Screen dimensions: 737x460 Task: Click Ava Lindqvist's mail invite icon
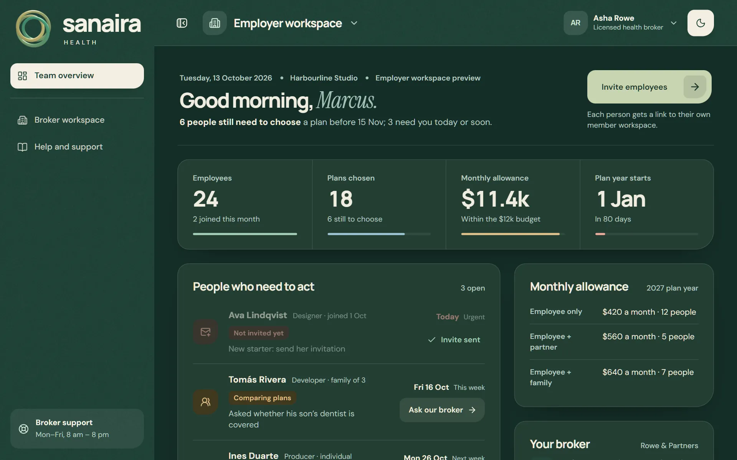[x=205, y=332]
